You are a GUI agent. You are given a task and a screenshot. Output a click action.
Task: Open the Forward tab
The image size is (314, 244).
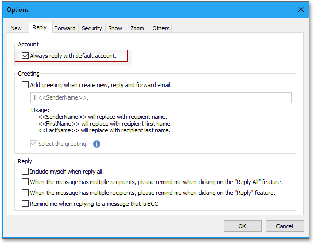[x=65, y=28]
